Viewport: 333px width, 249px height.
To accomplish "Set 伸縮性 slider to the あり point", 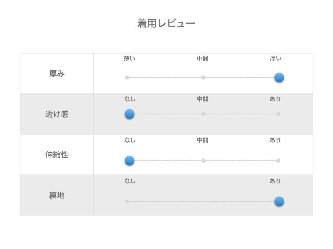I will click(278, 160).
